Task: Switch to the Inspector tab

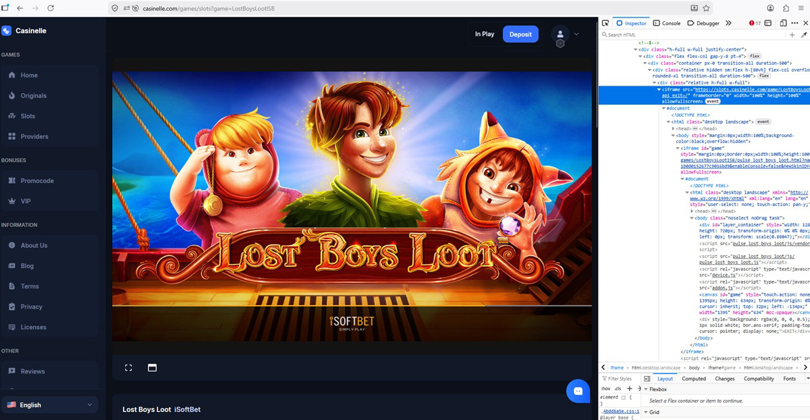Action: coord(631,23)
